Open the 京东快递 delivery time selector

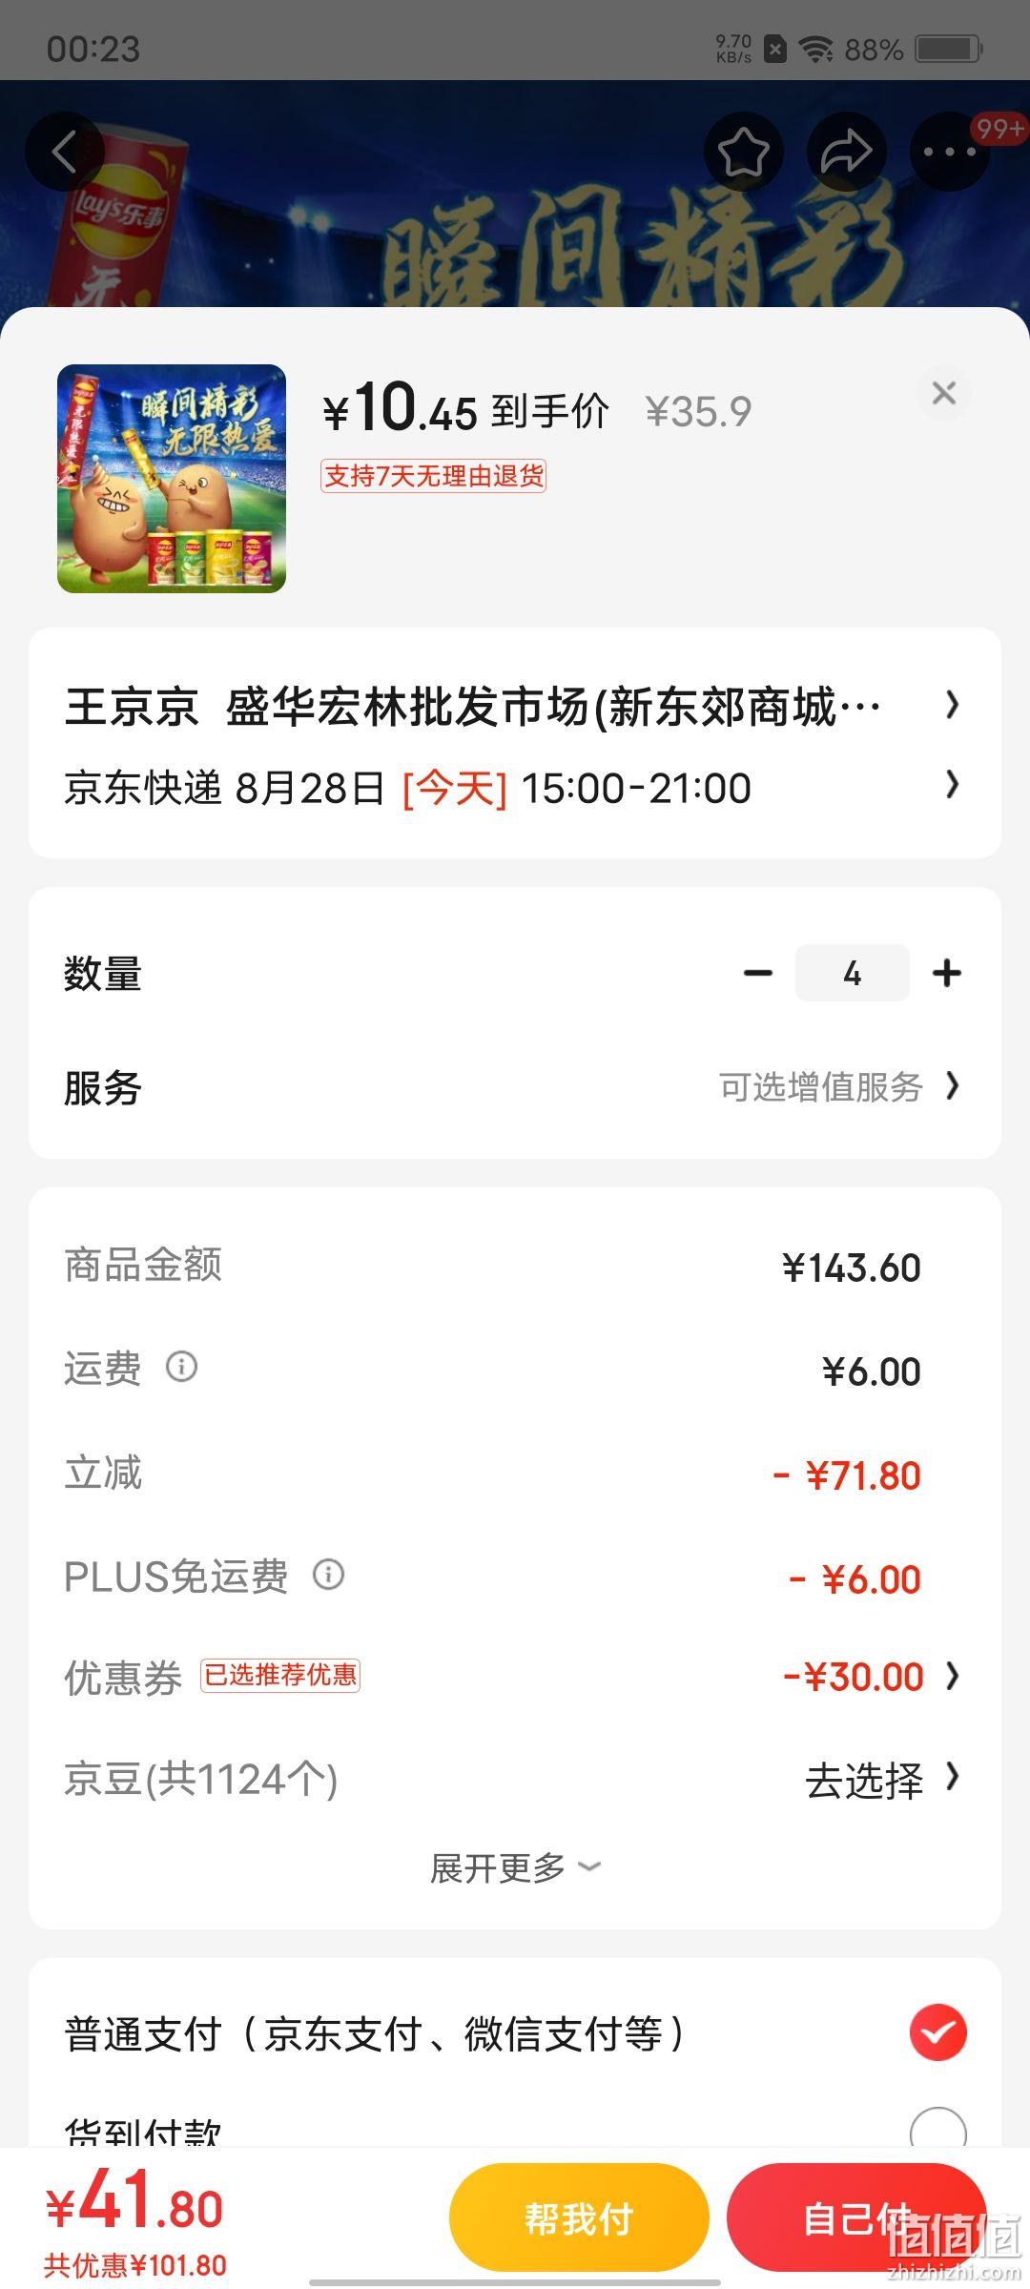[x=515, y=788]
